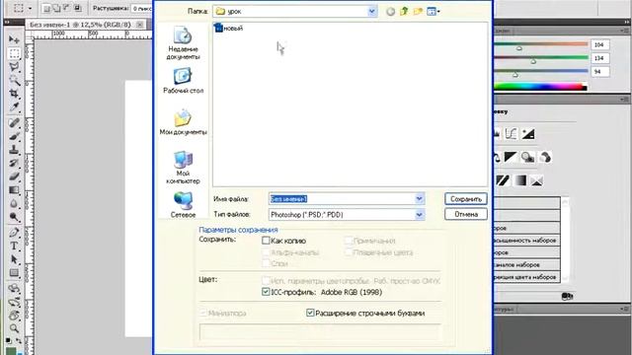Select the Path Selection tool

click(x=14, y=259)
